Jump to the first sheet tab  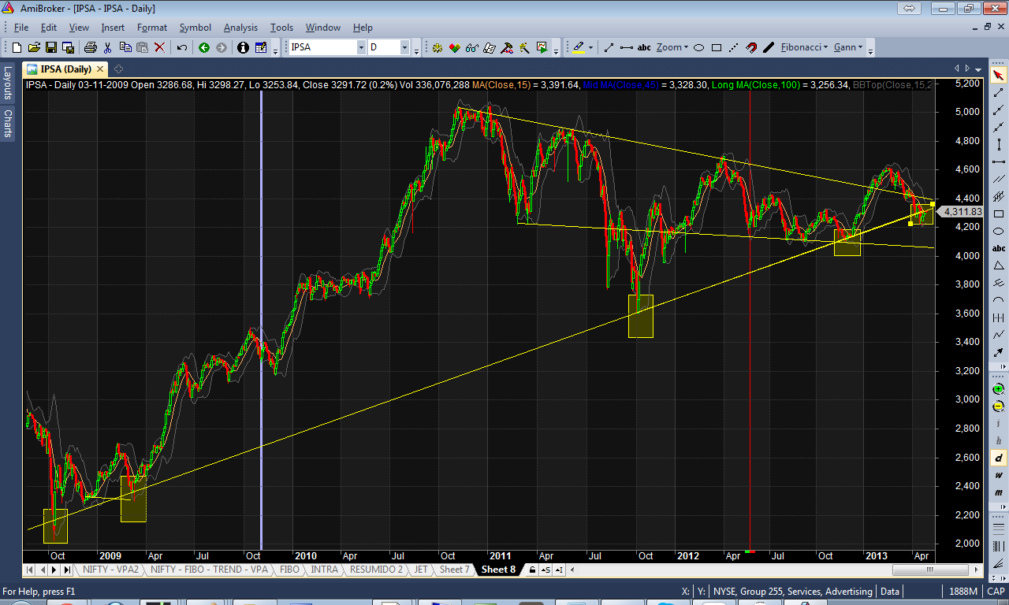tap(30, 569)
